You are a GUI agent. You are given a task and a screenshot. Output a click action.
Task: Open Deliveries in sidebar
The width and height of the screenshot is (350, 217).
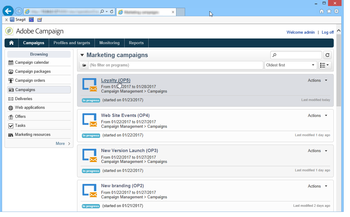39,99
